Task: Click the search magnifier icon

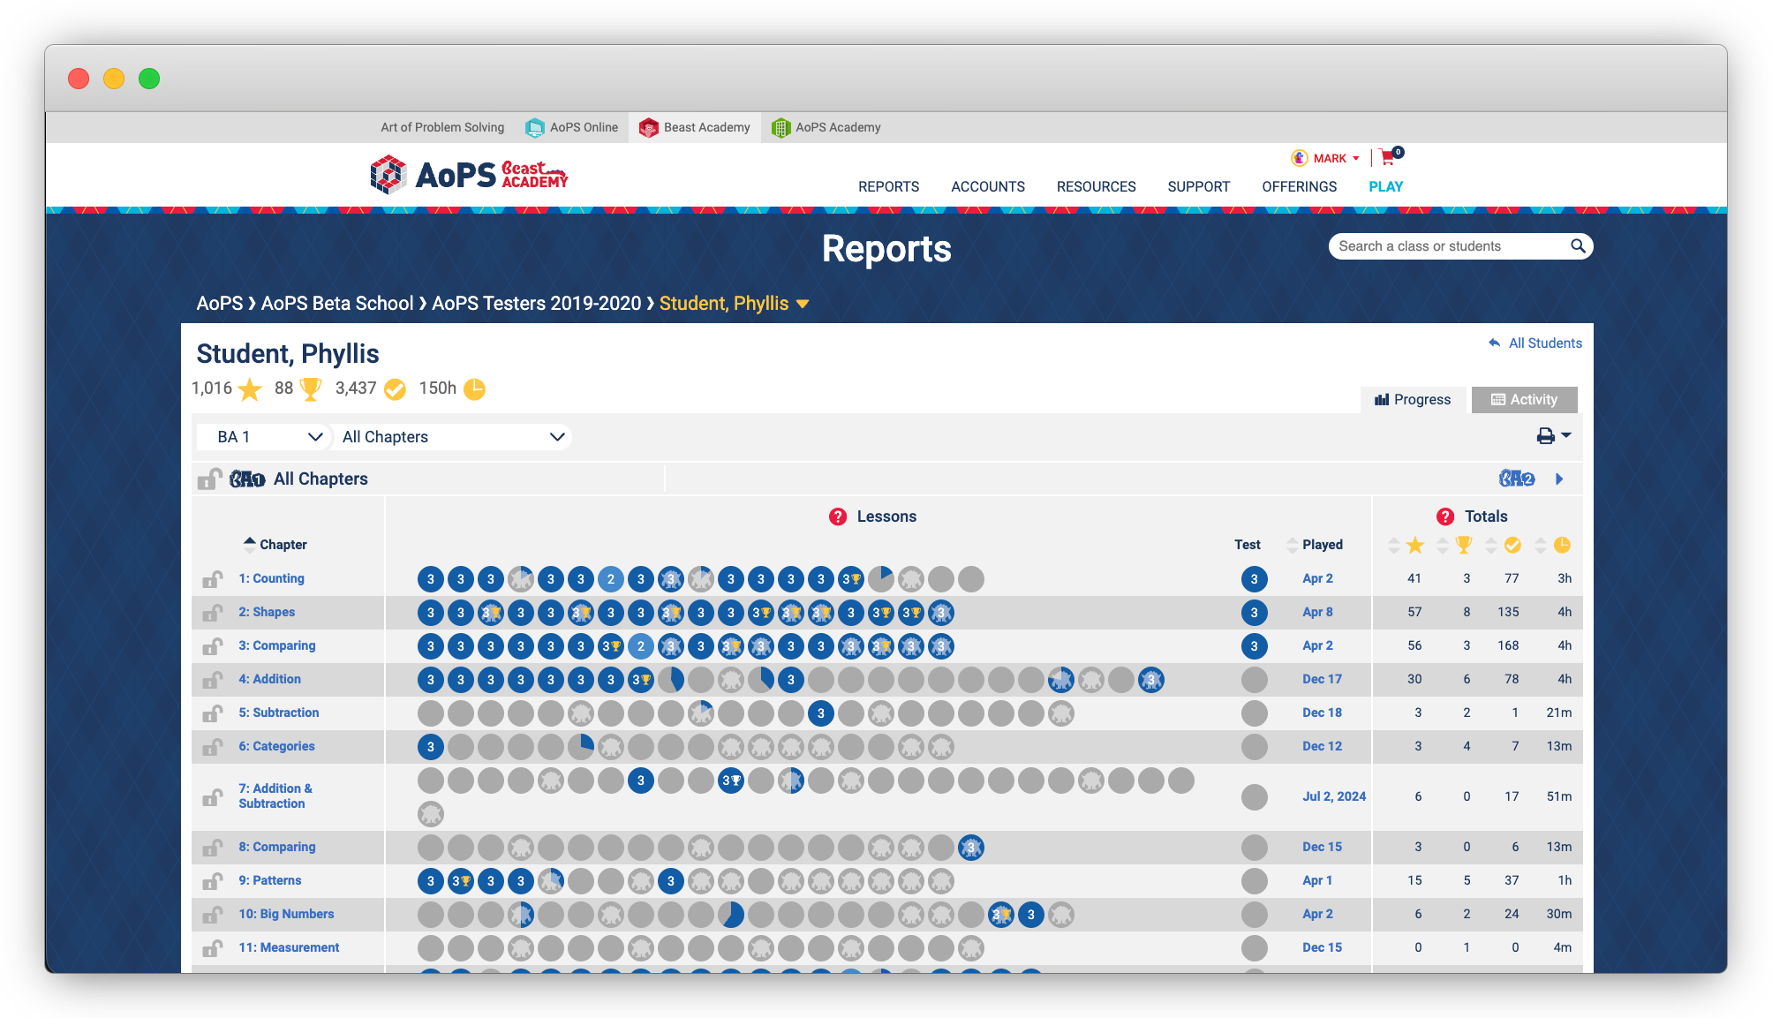Action: point(1578,246)
